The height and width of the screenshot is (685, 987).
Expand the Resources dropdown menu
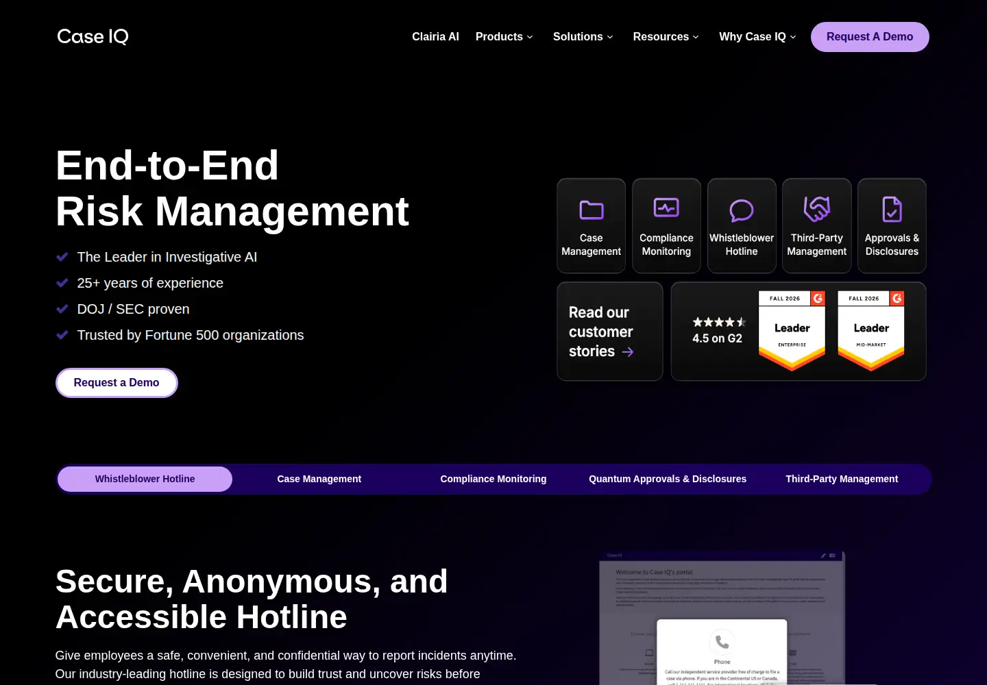pyautogui.click(x=666, y=37)
